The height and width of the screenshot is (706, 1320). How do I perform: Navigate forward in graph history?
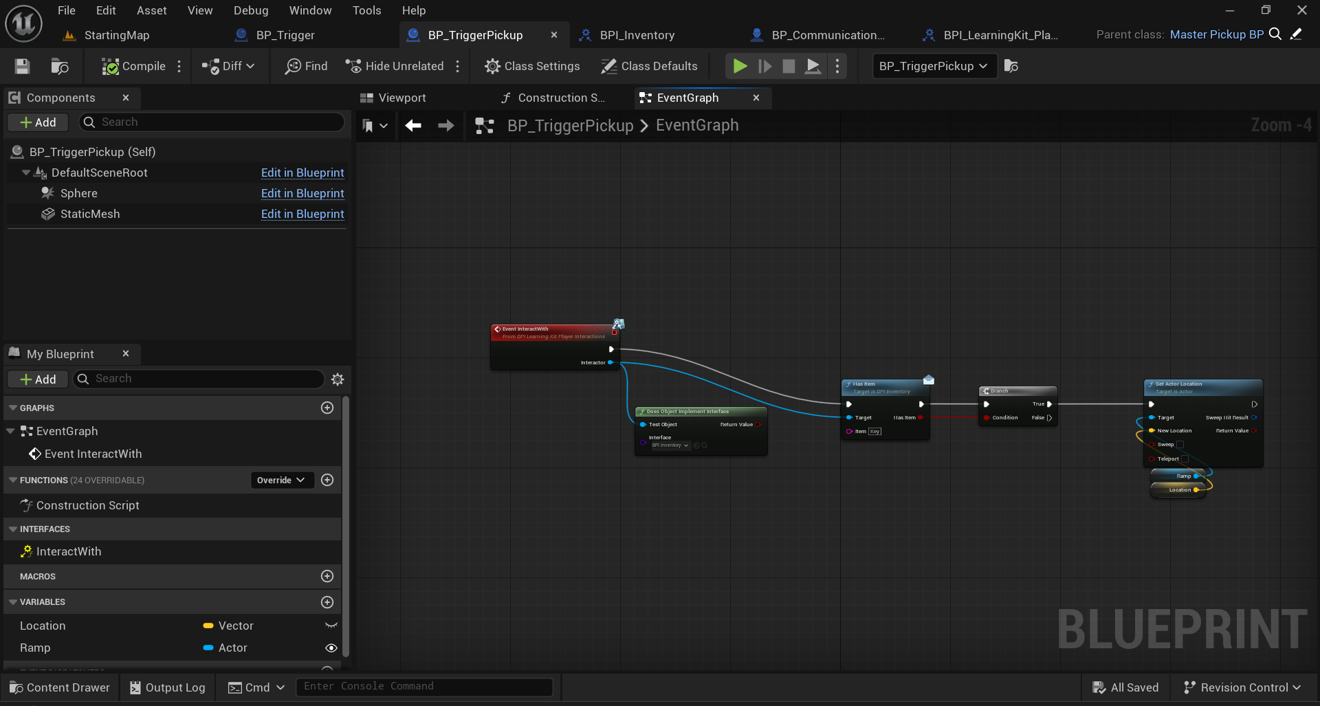coord(446,125)
